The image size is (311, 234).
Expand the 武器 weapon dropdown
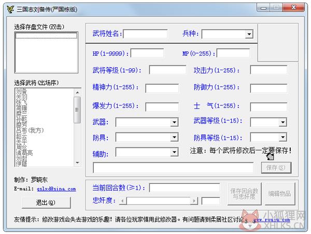(x=174, y=122)
